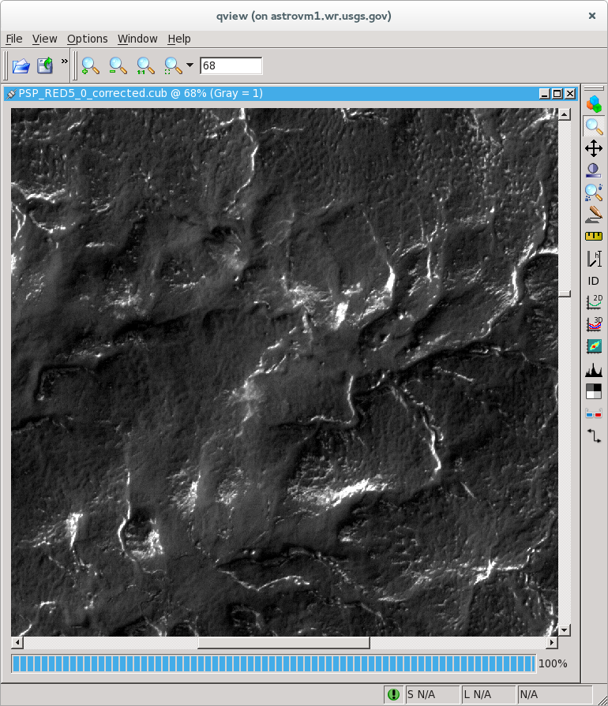Select the Feature ID tool
The width and height of the screenshot is (608, 706).
click(x=593, y=280)
